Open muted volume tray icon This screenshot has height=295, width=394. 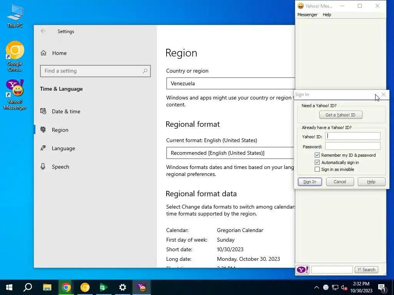coord(344,287)
